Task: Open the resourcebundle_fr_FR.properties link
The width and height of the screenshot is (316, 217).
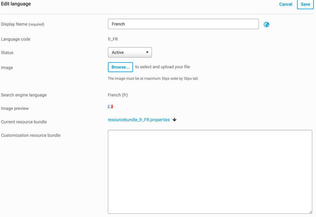Action: (139, 120)
